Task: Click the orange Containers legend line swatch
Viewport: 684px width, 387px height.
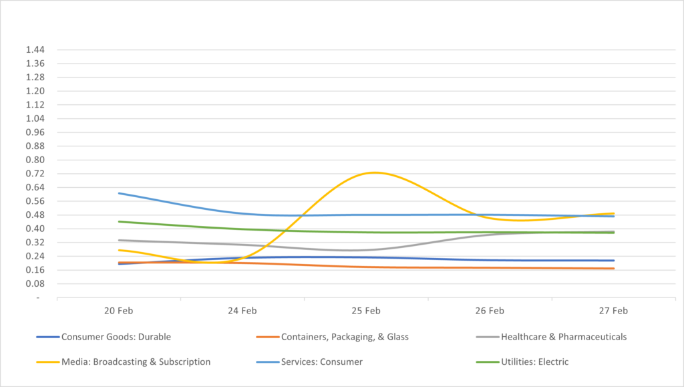Action: pyautogui.click(x=267, y=337)
